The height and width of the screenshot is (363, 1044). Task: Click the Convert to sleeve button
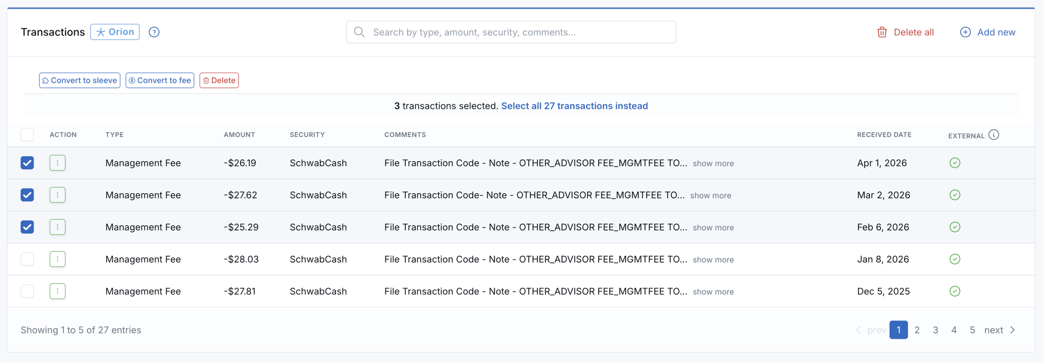[x=80, y=80]
